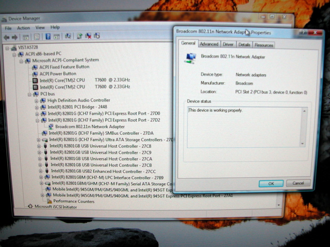
Task: Click the network icon beside Broadcom 802.11n in tree
Action: [51, 127]
